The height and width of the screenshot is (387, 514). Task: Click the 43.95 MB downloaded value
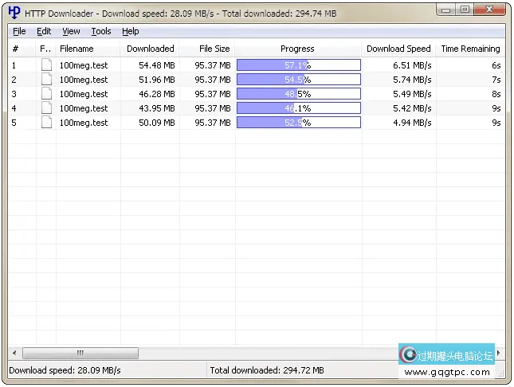click(x=157, y=108)
